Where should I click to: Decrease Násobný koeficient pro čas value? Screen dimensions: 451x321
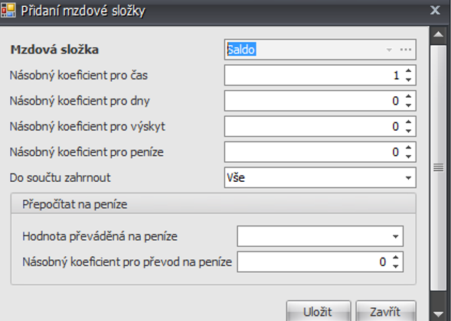click(408, 79)
